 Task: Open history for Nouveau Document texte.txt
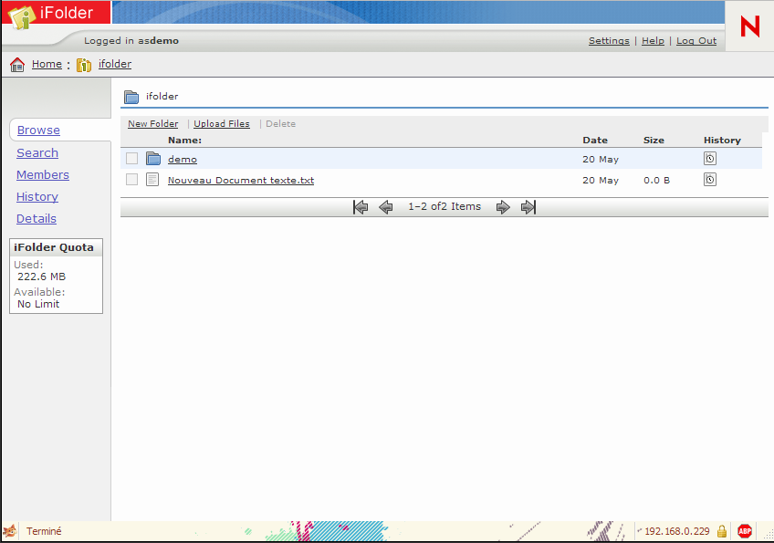(x=710, y=179)
